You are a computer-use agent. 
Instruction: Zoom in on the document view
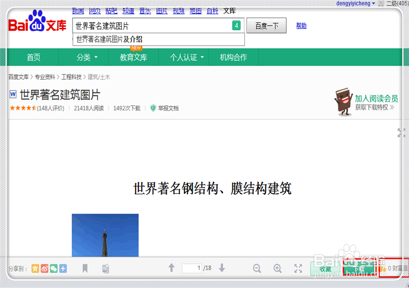pyautogui.click(x=277, y=268)
